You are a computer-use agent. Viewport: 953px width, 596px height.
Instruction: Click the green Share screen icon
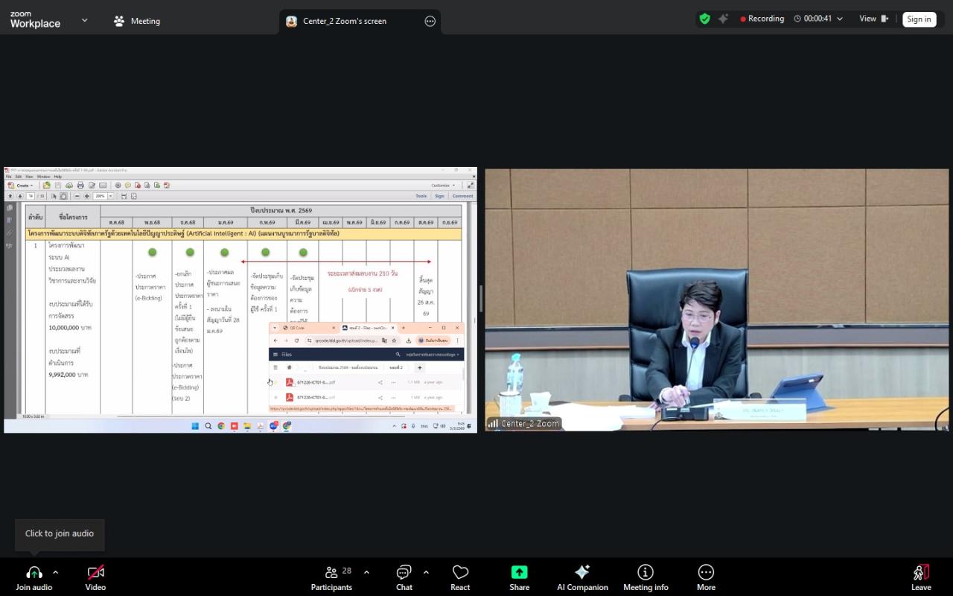(x=519, y=572)
